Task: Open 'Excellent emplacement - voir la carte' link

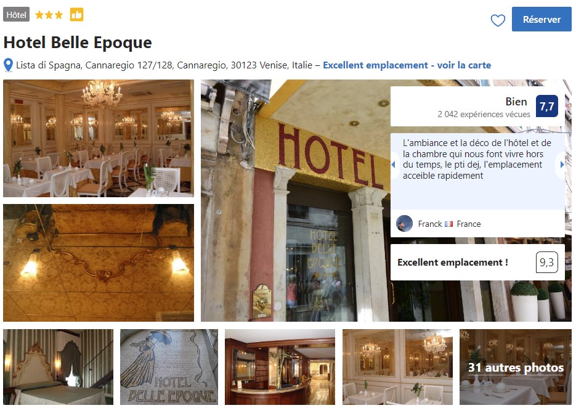Action: coord(407,65)
